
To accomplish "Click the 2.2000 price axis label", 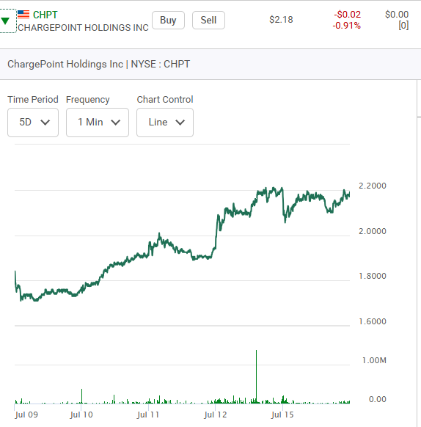I will tap(373, 186).
